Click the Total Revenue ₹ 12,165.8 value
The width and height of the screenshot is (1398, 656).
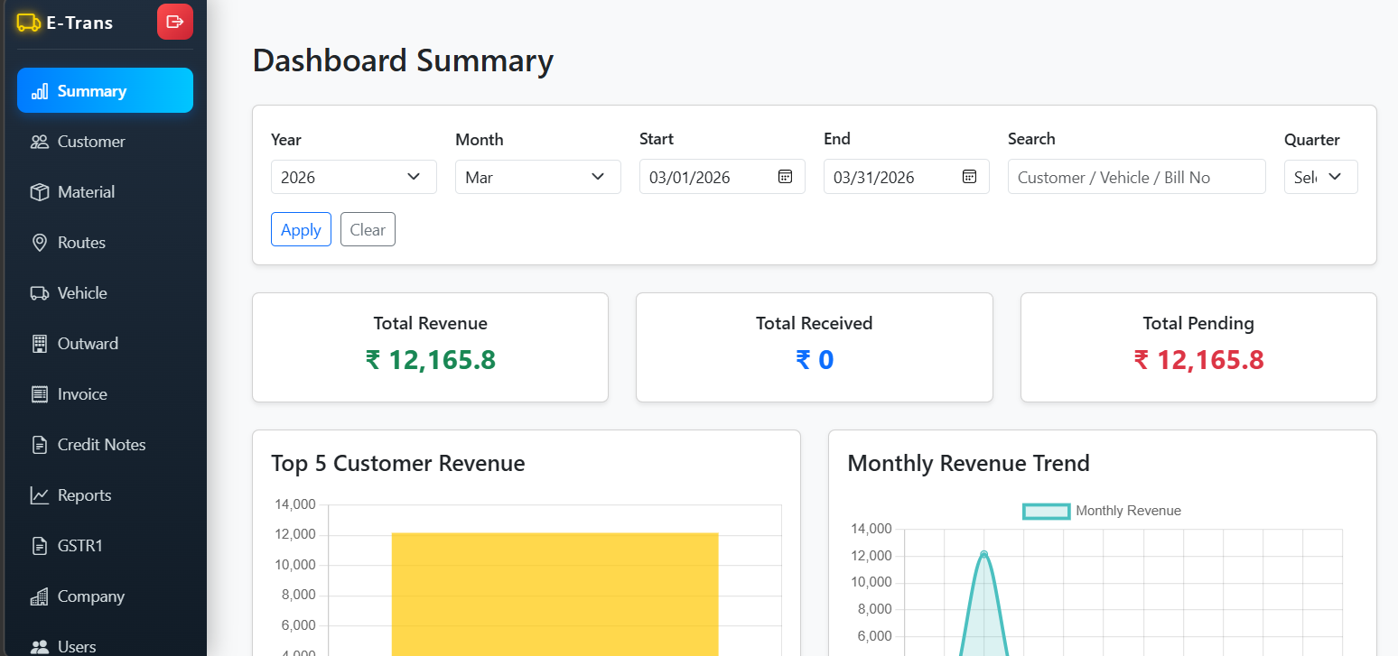click(431, 360)
